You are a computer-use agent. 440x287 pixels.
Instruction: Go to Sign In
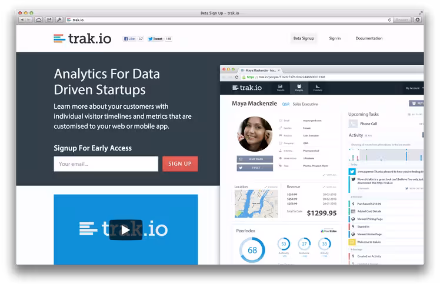[335, 38]
